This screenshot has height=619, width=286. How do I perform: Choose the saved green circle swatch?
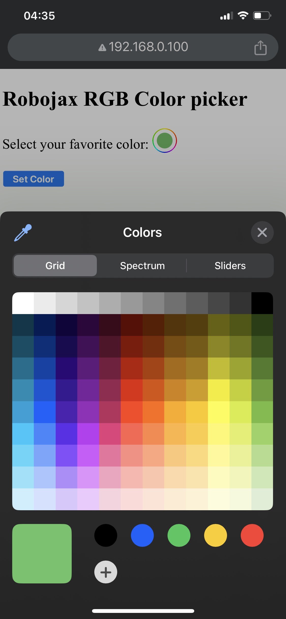pyautogui.click(x=179, y=535)
